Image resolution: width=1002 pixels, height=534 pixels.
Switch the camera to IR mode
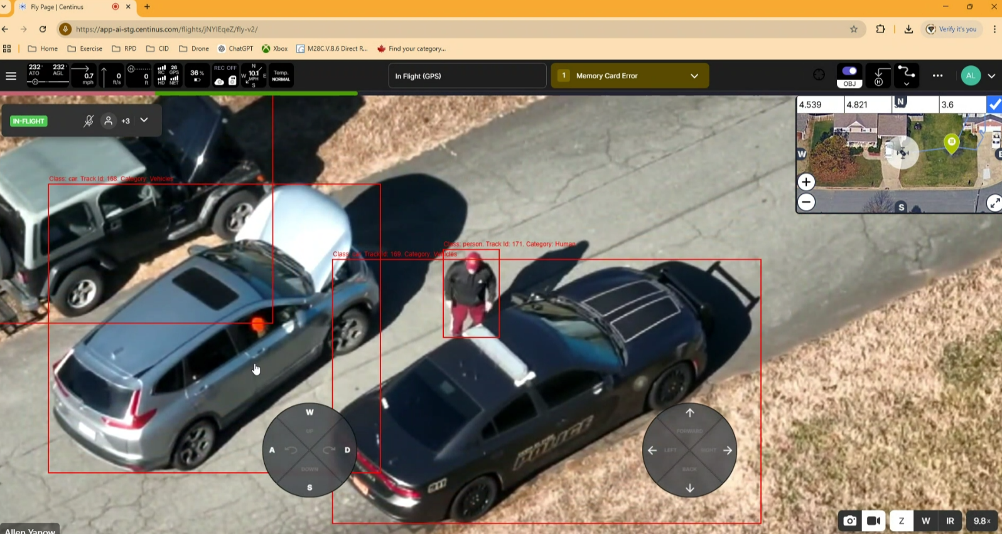[949, 521]
